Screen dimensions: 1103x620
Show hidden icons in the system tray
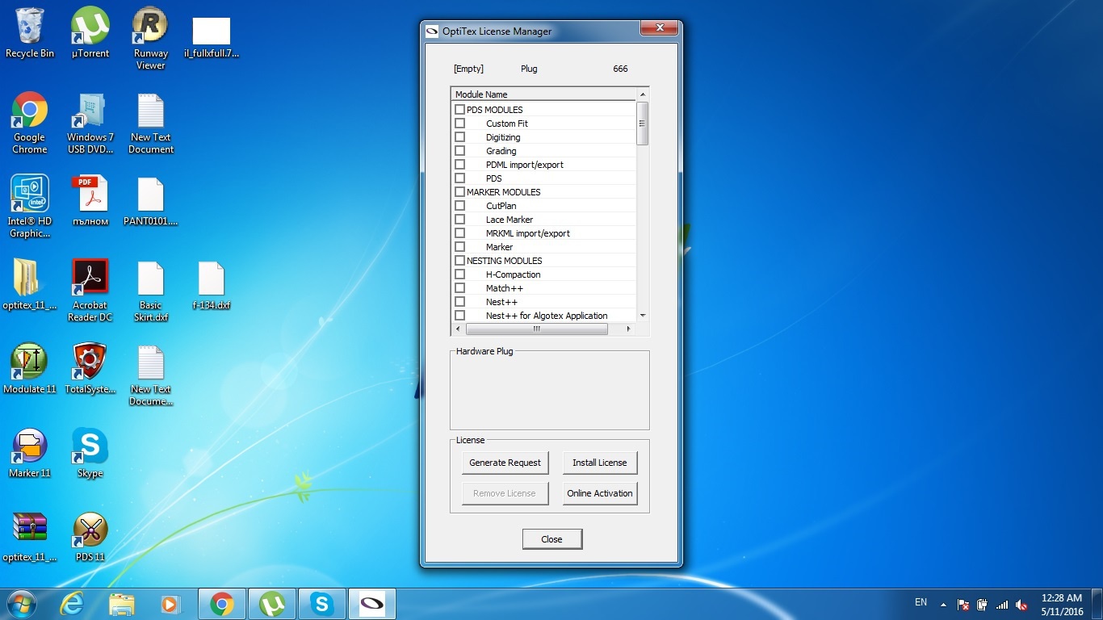click(942, 603)
